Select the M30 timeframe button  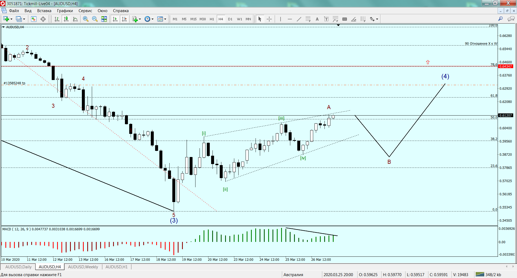click(202, 19)
